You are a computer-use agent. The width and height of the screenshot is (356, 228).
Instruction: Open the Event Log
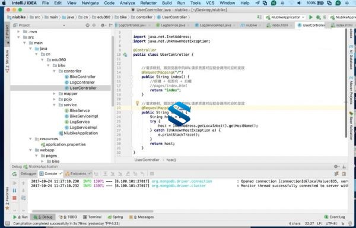pos(335,217)
